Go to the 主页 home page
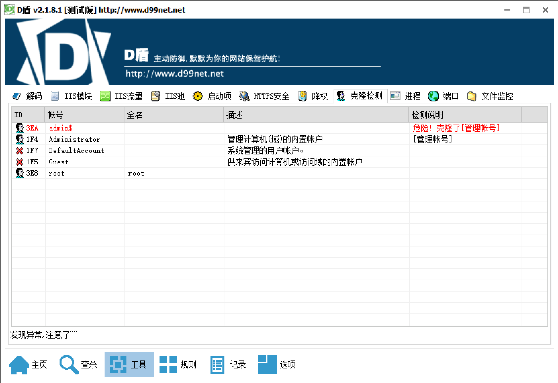The image size is (558, 383). click(28, 364)
